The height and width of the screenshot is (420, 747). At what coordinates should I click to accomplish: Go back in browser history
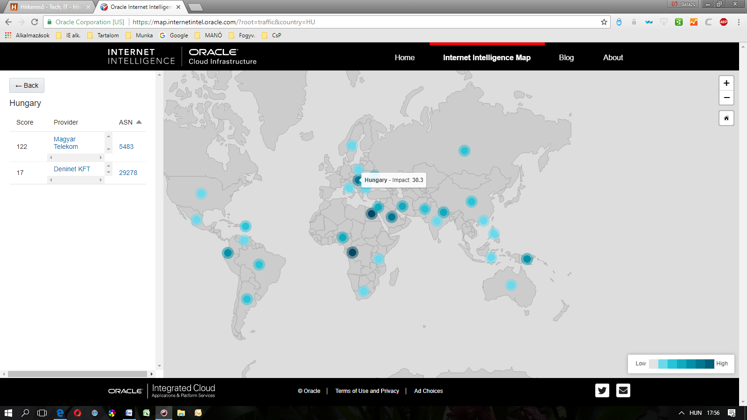[x=8, y=22]
